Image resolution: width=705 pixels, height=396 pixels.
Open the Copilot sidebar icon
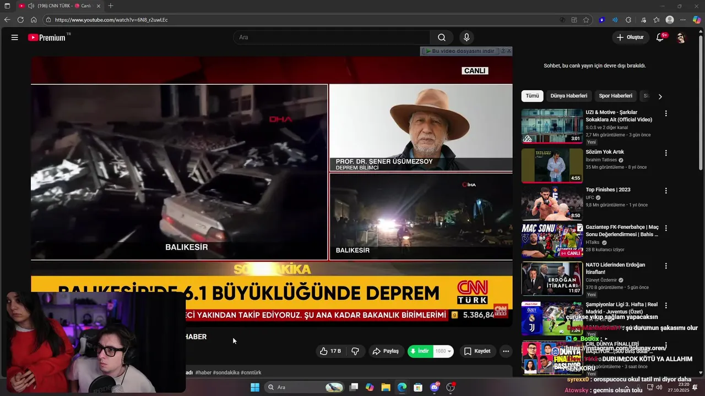[x=697, y=20]
